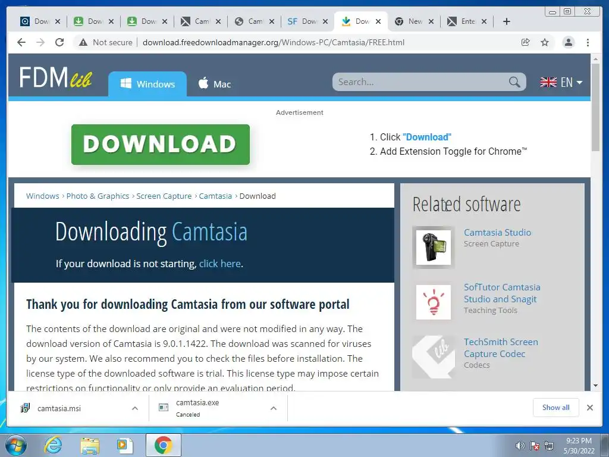Click the share page icon in address bar
609x457 pixels.
tap(526, 42)
